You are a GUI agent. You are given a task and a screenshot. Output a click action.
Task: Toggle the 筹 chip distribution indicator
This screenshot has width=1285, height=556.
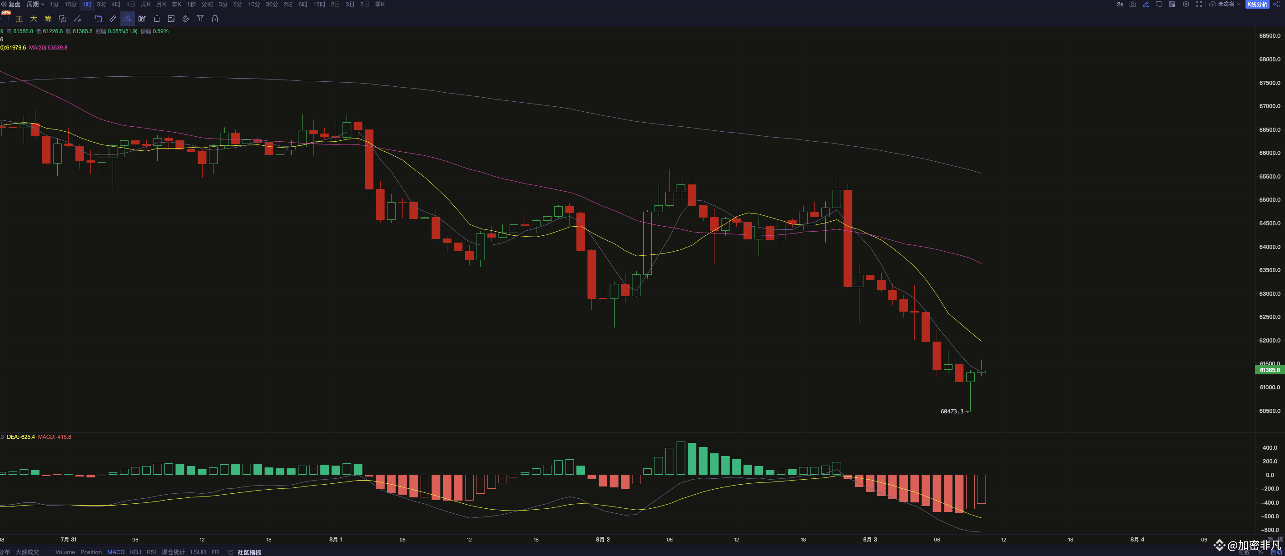pos(48,19)
